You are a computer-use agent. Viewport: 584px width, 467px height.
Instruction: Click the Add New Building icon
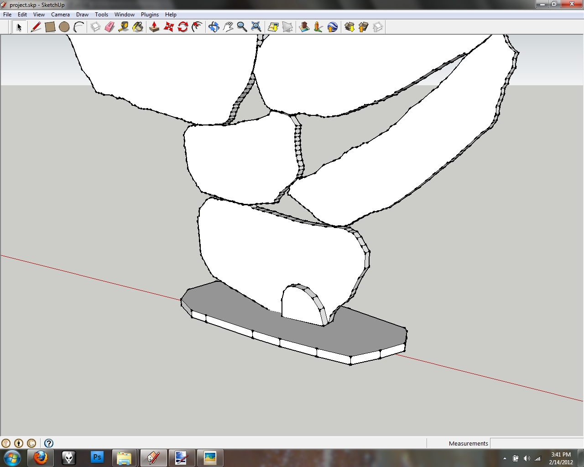(304, 27)
